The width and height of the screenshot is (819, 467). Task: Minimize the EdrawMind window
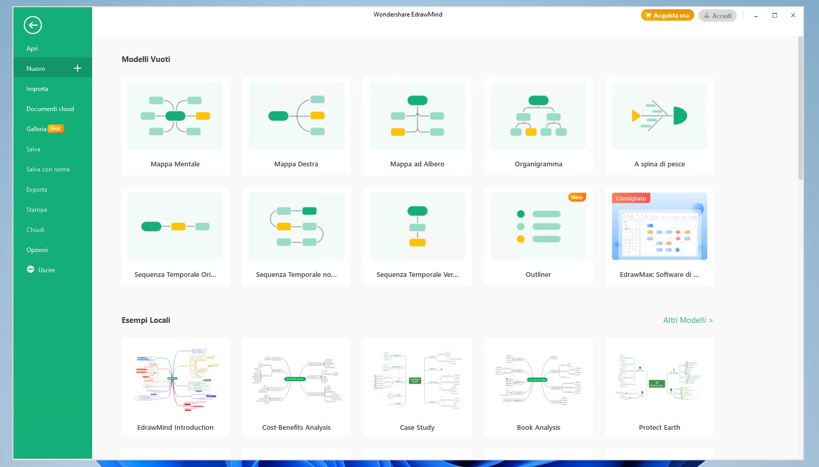point(756,15)
